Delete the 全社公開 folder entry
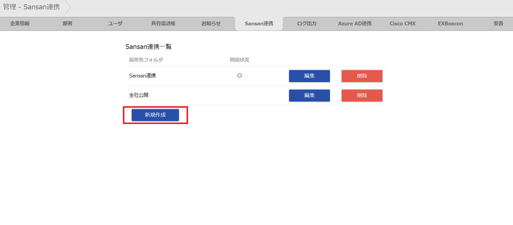513x225 pixels. 362,95
